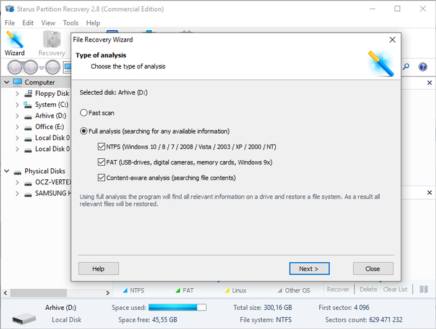
Task: Expand the SAMSUNG disk node
Action: tap(17, 194)
